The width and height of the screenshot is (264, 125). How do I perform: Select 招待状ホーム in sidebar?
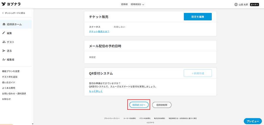coord(16,24)
